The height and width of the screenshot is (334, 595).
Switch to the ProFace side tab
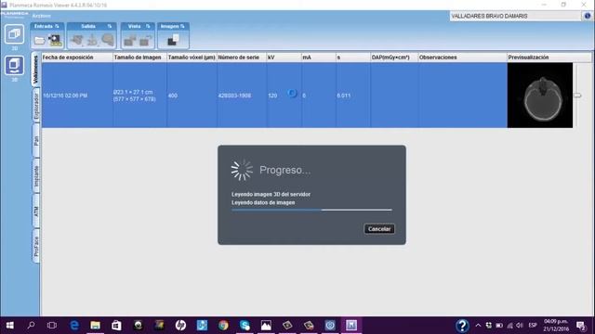click(35, 246)
